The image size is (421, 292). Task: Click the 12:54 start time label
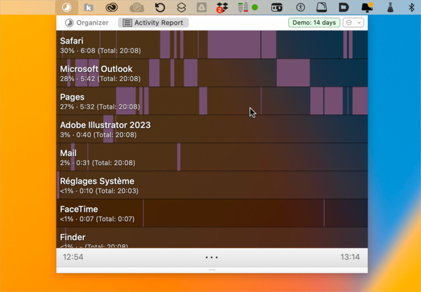pyautogui.click(x=73, y=257)
